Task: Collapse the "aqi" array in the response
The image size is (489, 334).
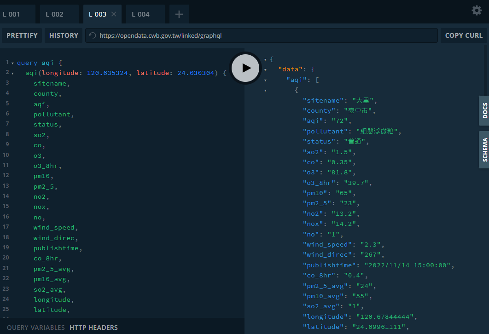Action: [x=266, y=80]
